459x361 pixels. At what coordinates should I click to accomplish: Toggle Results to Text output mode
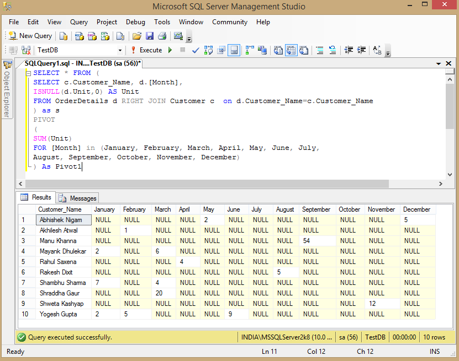[x=277, y=50]
